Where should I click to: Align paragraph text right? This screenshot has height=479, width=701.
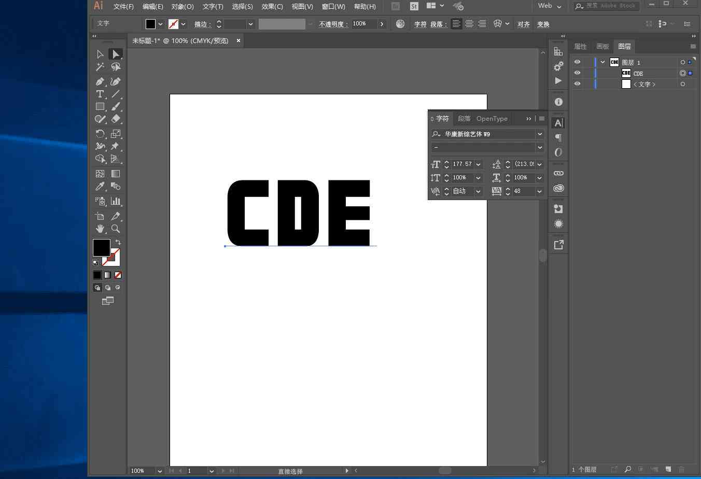click(482, 24)
